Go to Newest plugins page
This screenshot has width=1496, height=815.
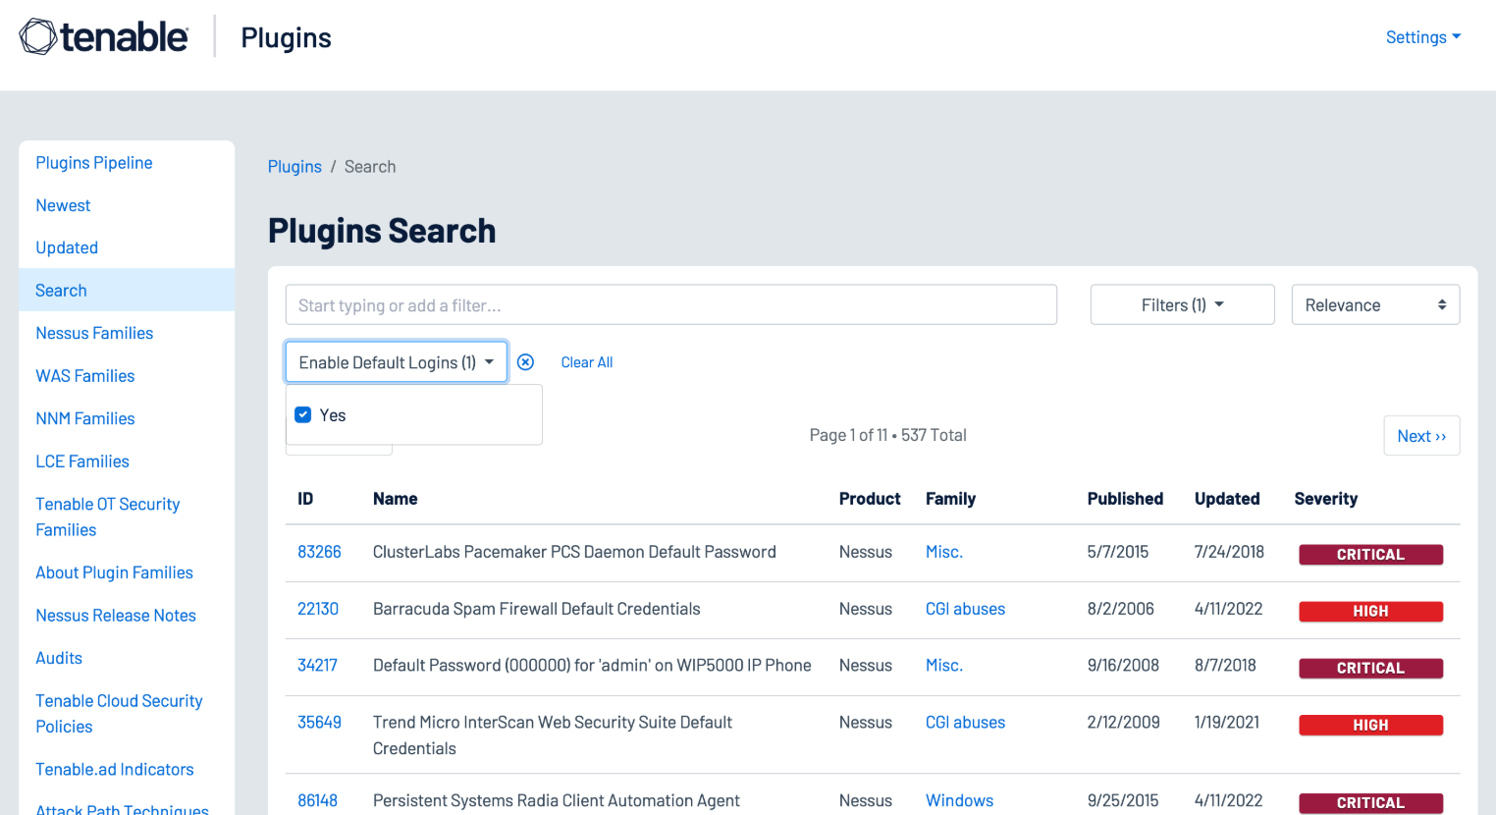(63, 205)
